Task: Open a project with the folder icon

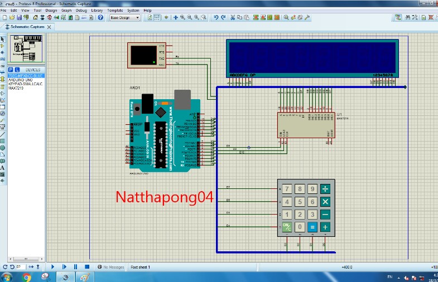Action: point(12,18)
